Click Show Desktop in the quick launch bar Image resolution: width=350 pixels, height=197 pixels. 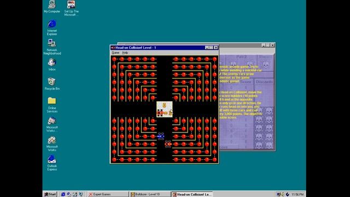(x=75, y=194)
